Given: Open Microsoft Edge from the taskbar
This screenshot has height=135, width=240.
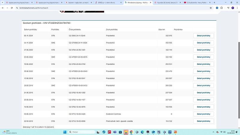Looking at the screenshot, I should coord(142,132).
